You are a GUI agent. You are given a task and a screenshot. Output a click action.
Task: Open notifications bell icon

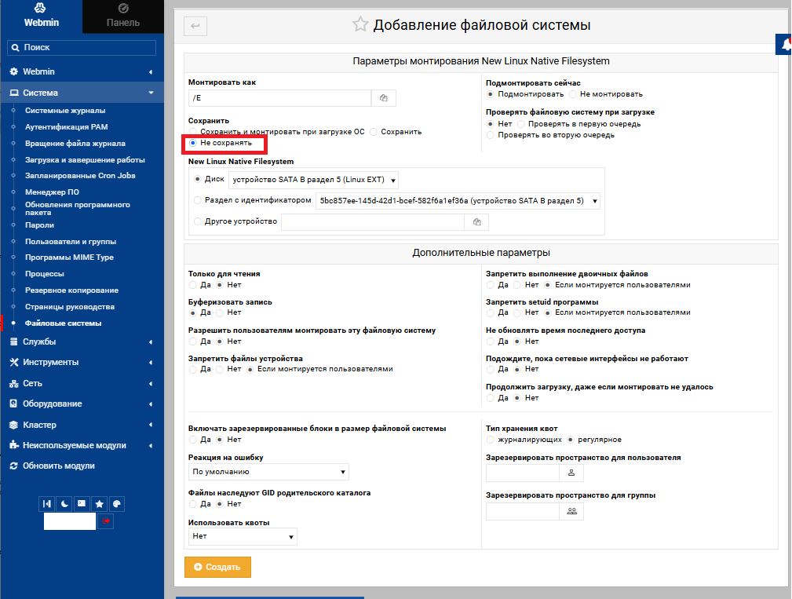click(785, 46)
